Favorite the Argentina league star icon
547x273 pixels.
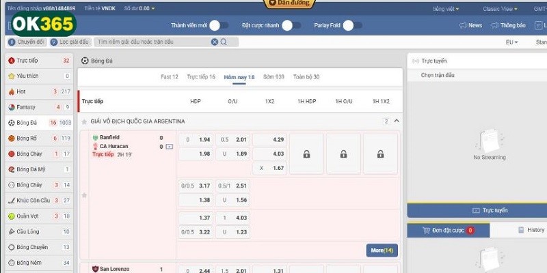click(x=84, y=122)
